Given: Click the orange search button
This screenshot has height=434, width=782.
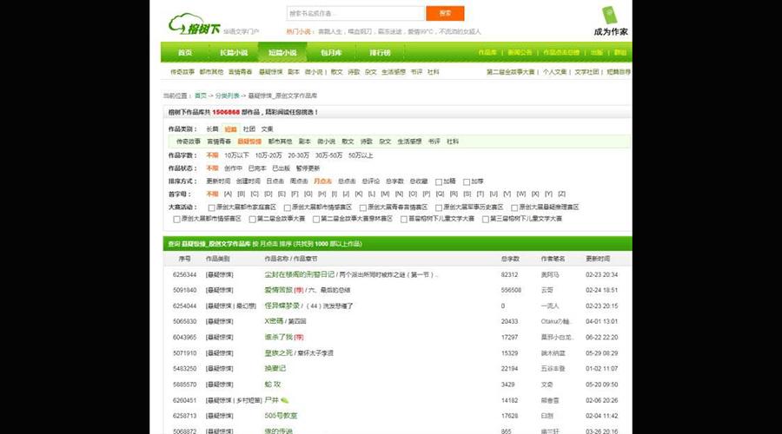Looking at the screenshot, I should [445, 13].
